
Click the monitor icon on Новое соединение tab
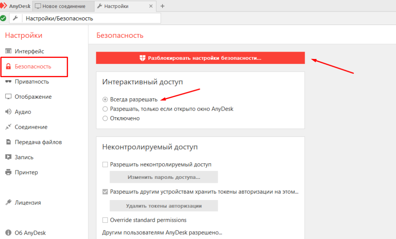tap(38, 6)
